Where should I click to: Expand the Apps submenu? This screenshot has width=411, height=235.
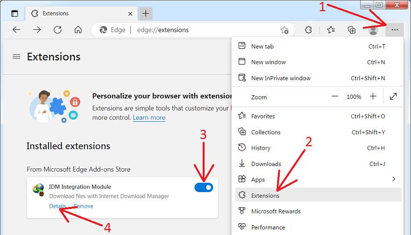318,180
